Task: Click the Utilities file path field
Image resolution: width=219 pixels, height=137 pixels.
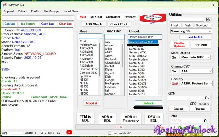Action: (x=187, y=19)
